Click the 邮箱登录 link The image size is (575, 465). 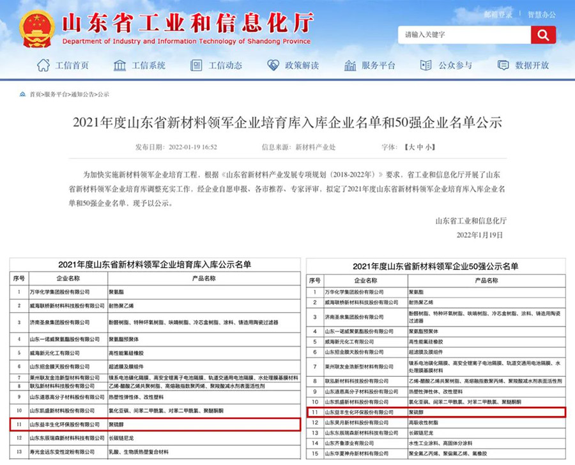coord(498,15)
